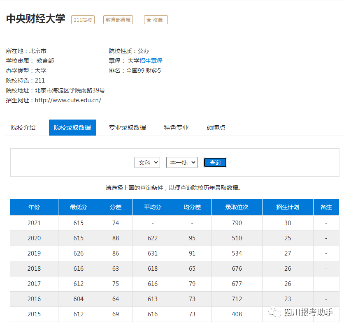
Task: Switch to the 硕博点 tab
Action: (216, 127)
